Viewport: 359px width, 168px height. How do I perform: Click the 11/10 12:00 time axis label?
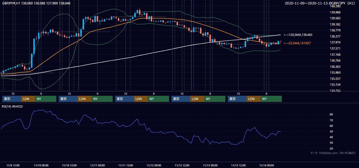[69, 165]
